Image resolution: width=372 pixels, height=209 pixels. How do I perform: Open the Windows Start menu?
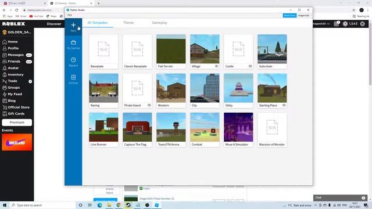(x=5, y=205)
